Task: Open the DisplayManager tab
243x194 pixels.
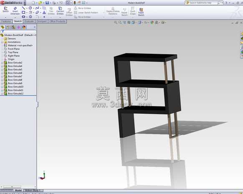Action: (24, 28)
